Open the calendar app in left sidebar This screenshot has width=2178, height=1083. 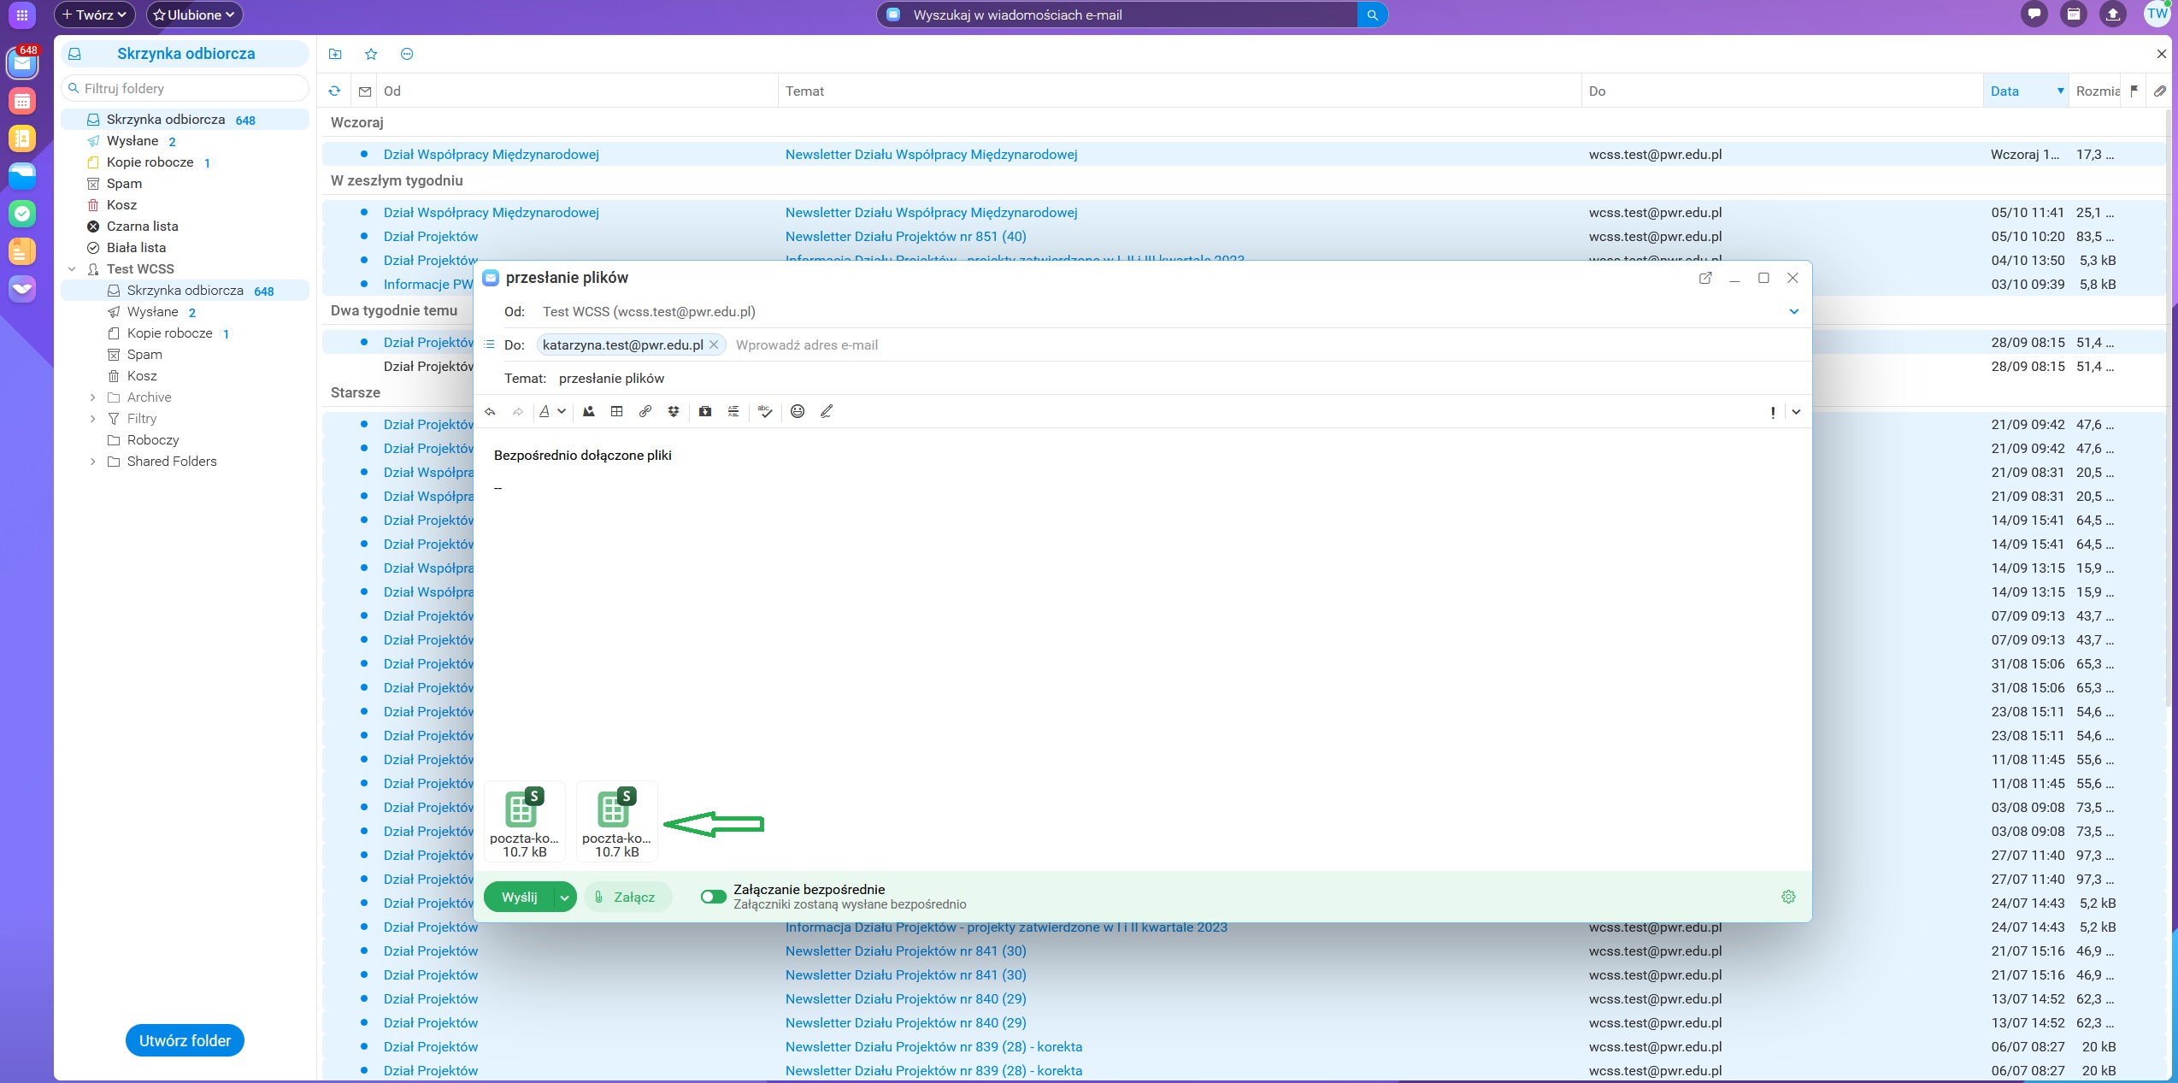22,102
